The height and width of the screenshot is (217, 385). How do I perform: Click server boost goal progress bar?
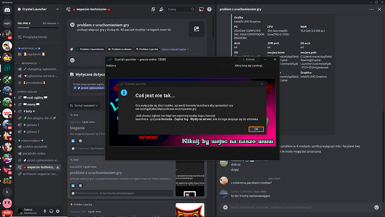point(38,27)
